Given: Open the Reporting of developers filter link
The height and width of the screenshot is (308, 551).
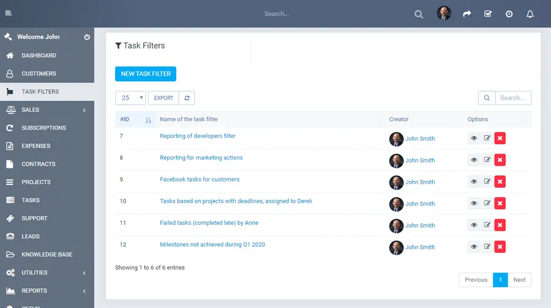Looking at the screenshot, I should 198,136.
